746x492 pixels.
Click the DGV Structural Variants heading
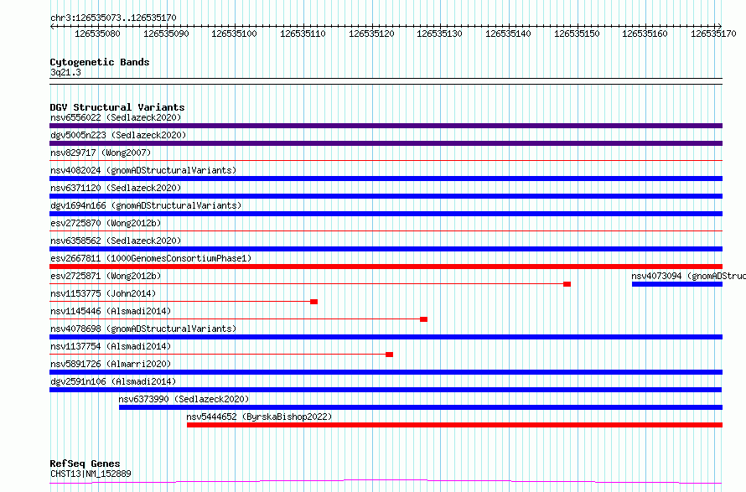117,107
